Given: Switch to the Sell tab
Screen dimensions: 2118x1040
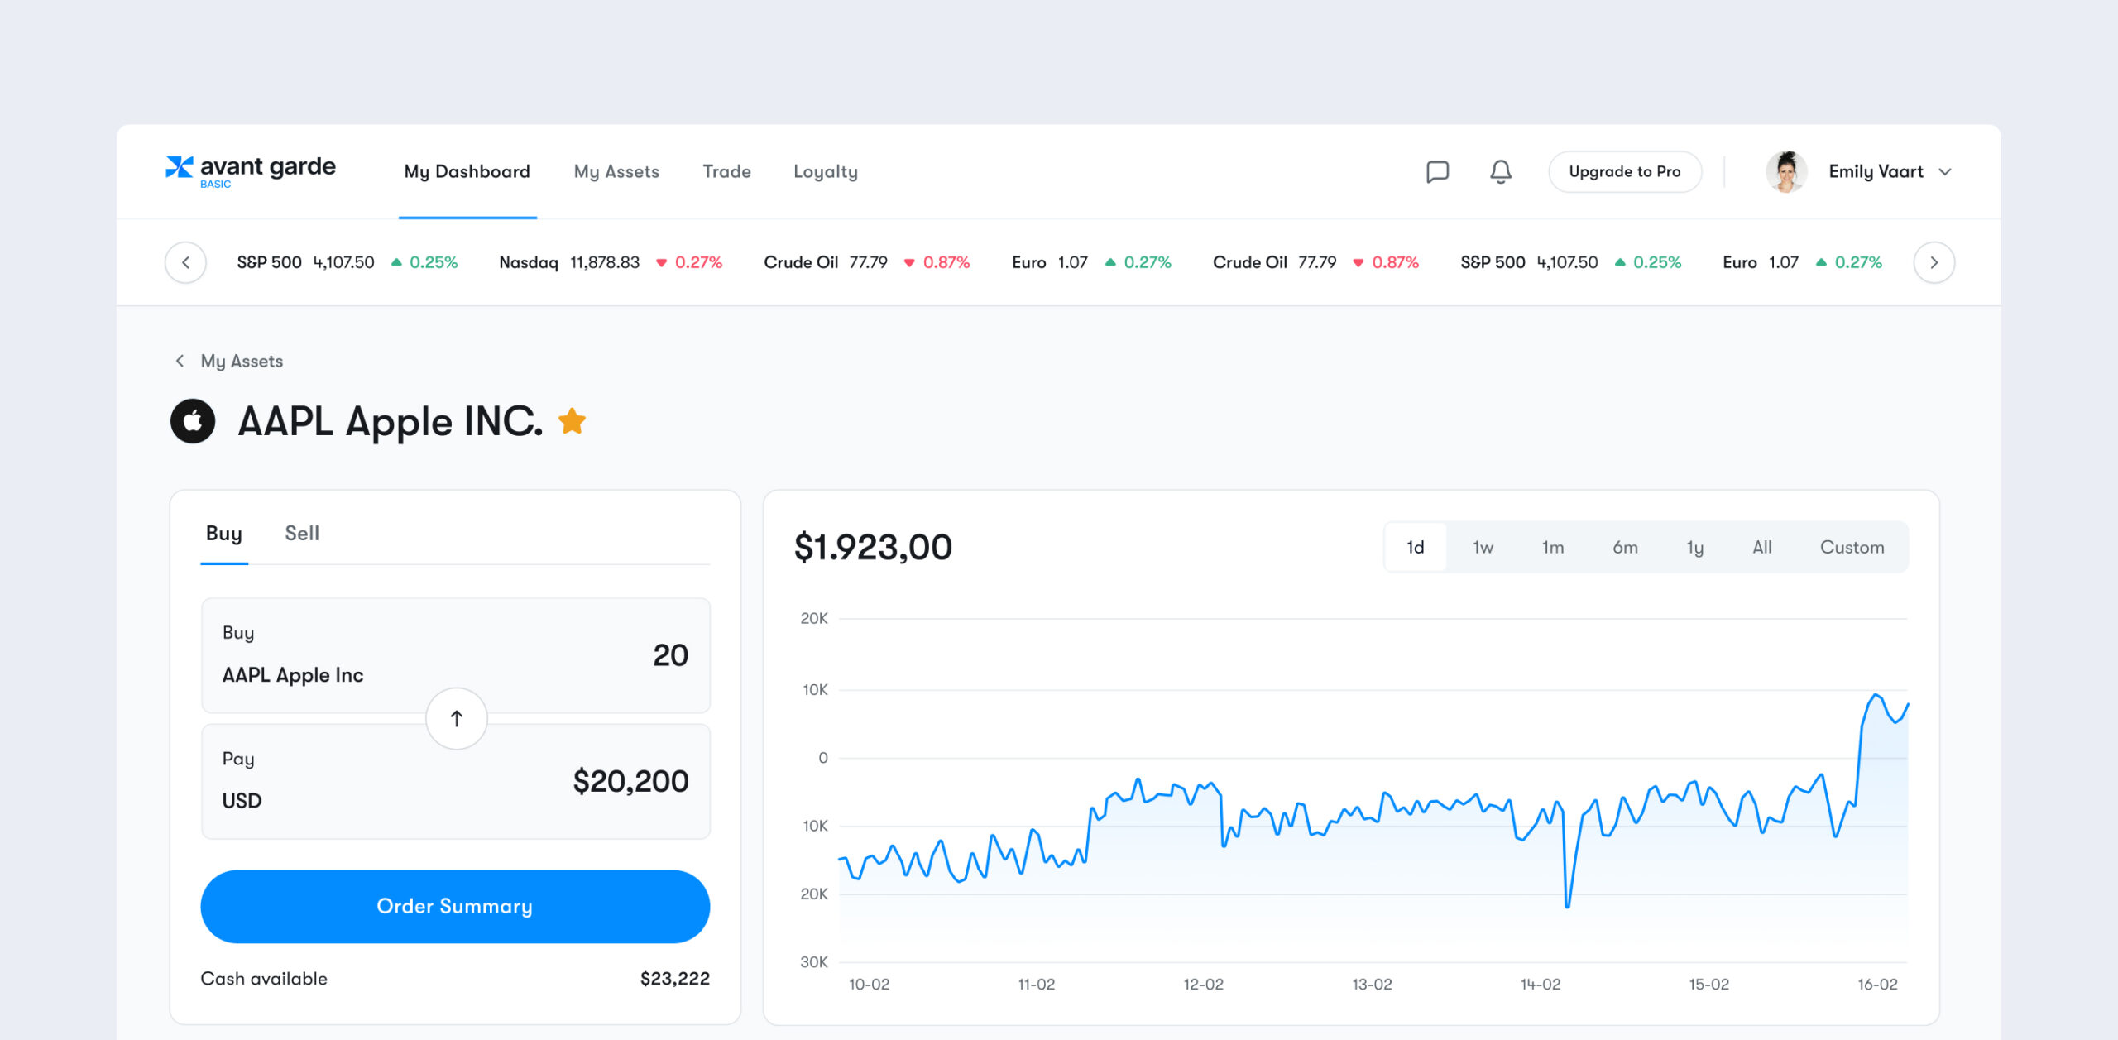Looking at the screenshot, I should point(302,534).
